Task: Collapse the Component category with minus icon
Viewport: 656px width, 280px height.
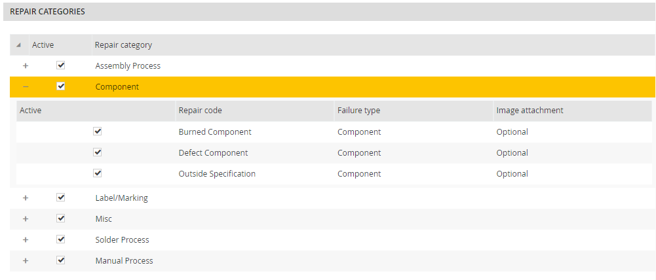Action: coord(26,86)
